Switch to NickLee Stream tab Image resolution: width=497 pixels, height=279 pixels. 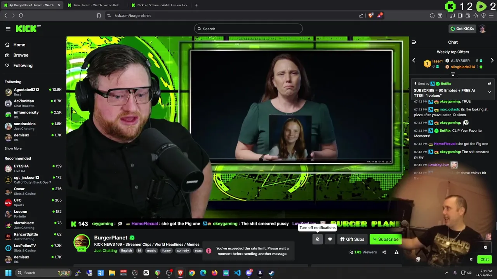tap(159, 5)
